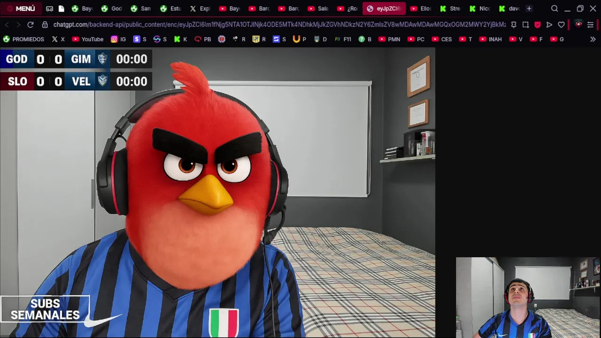Screen dimensions: 601x338
Task: Switch to the Kick 'Nico' tab
Action: (x=480, y=8)
